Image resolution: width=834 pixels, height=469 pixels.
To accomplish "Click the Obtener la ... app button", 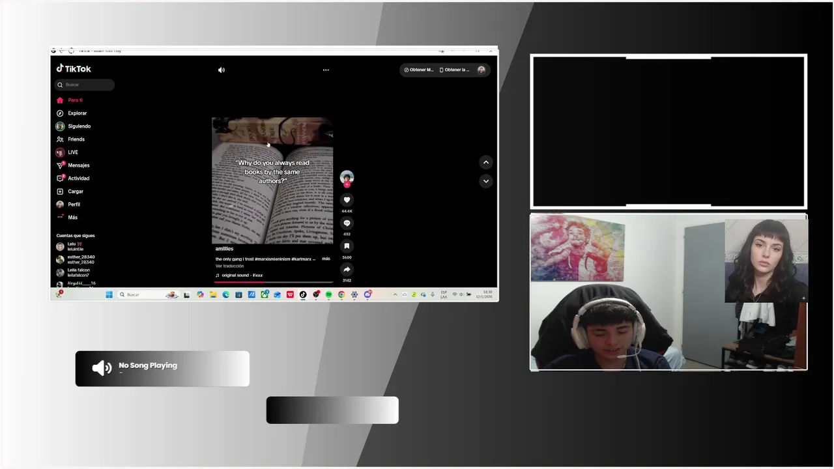I will coord(454,70).
